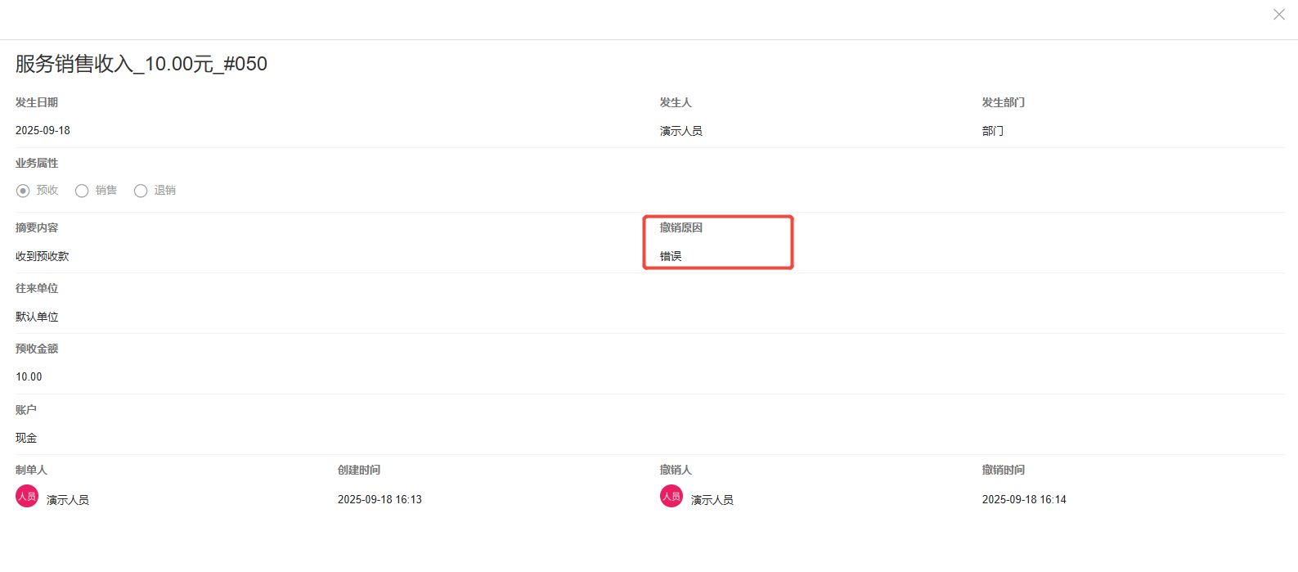Click the title 服务销售收入_10.00元_#050
The image size is (1298, 572).
click(141, 64)
